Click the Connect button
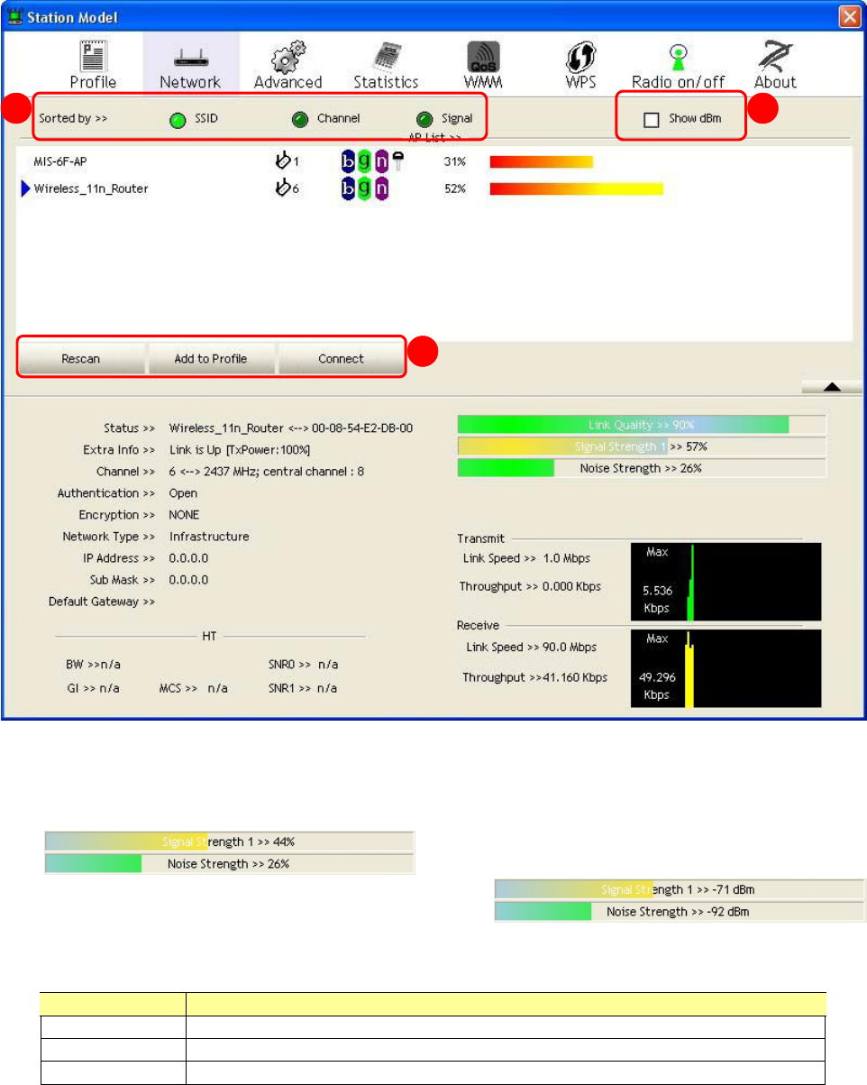 (x=341, y=359)
